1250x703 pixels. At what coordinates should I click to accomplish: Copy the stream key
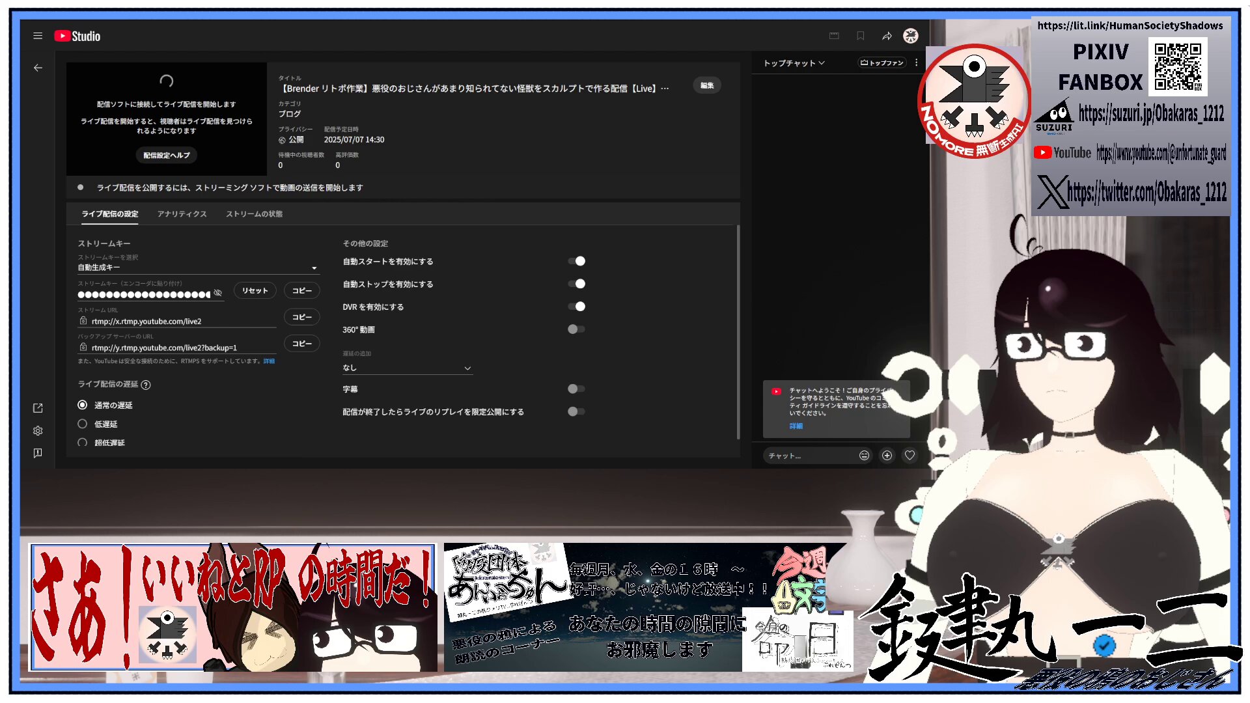(x=301, y=290)
